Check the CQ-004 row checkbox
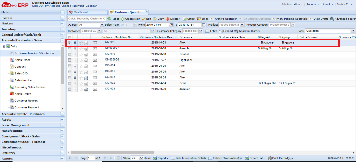 70,66
